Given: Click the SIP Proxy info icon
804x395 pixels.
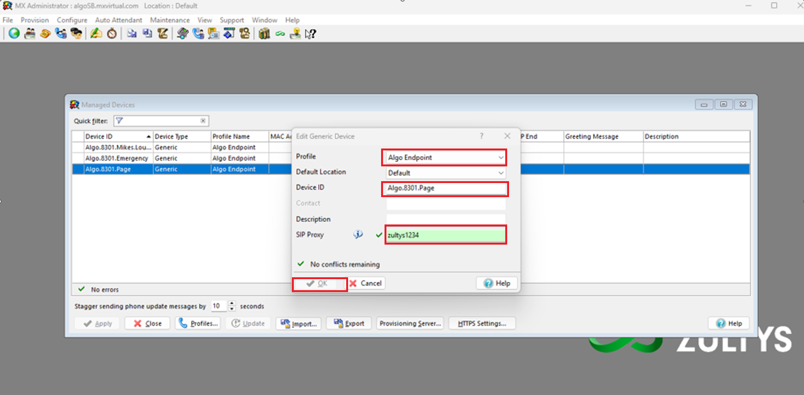Looking at the screenshot, I should 358,234.
